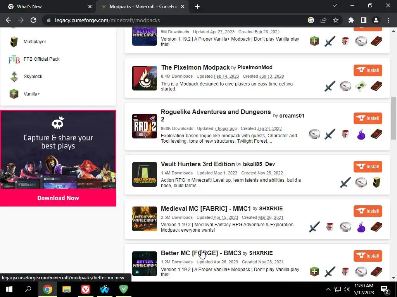The width and height of the screenshot is (397, 297).
Task: Open The Pixelmon Modpack title link
Action: point(195,67)
